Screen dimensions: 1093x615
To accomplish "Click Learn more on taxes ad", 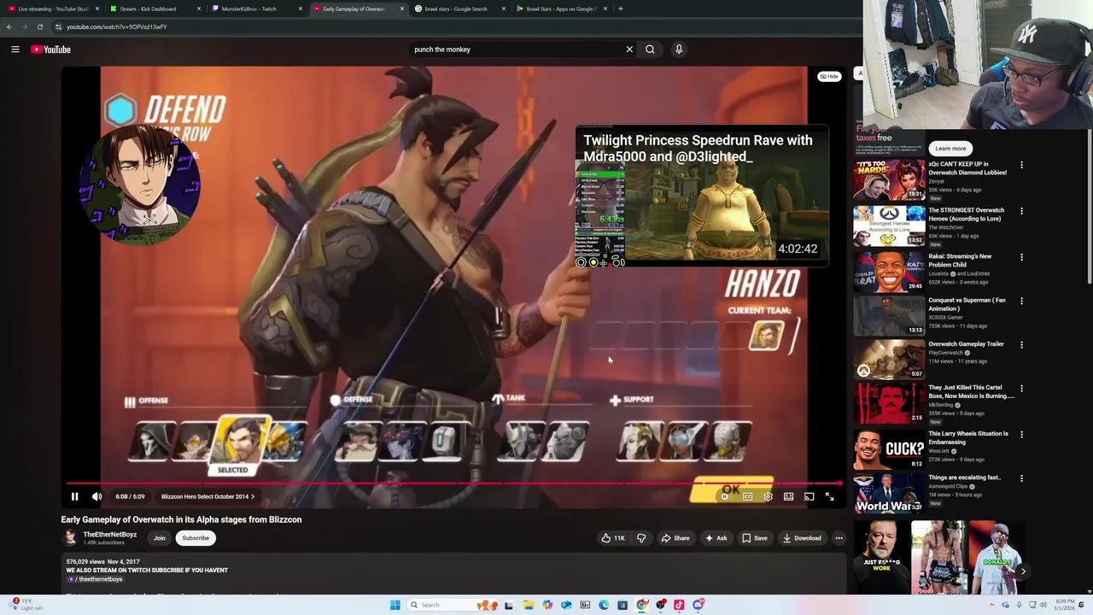I will tap(950, 149).
